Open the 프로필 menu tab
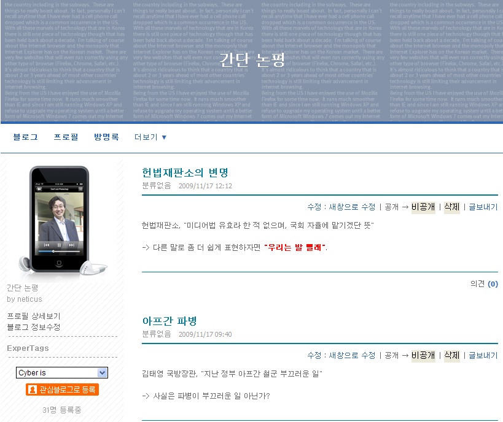The image size is (503, 422). click(66, 137)
